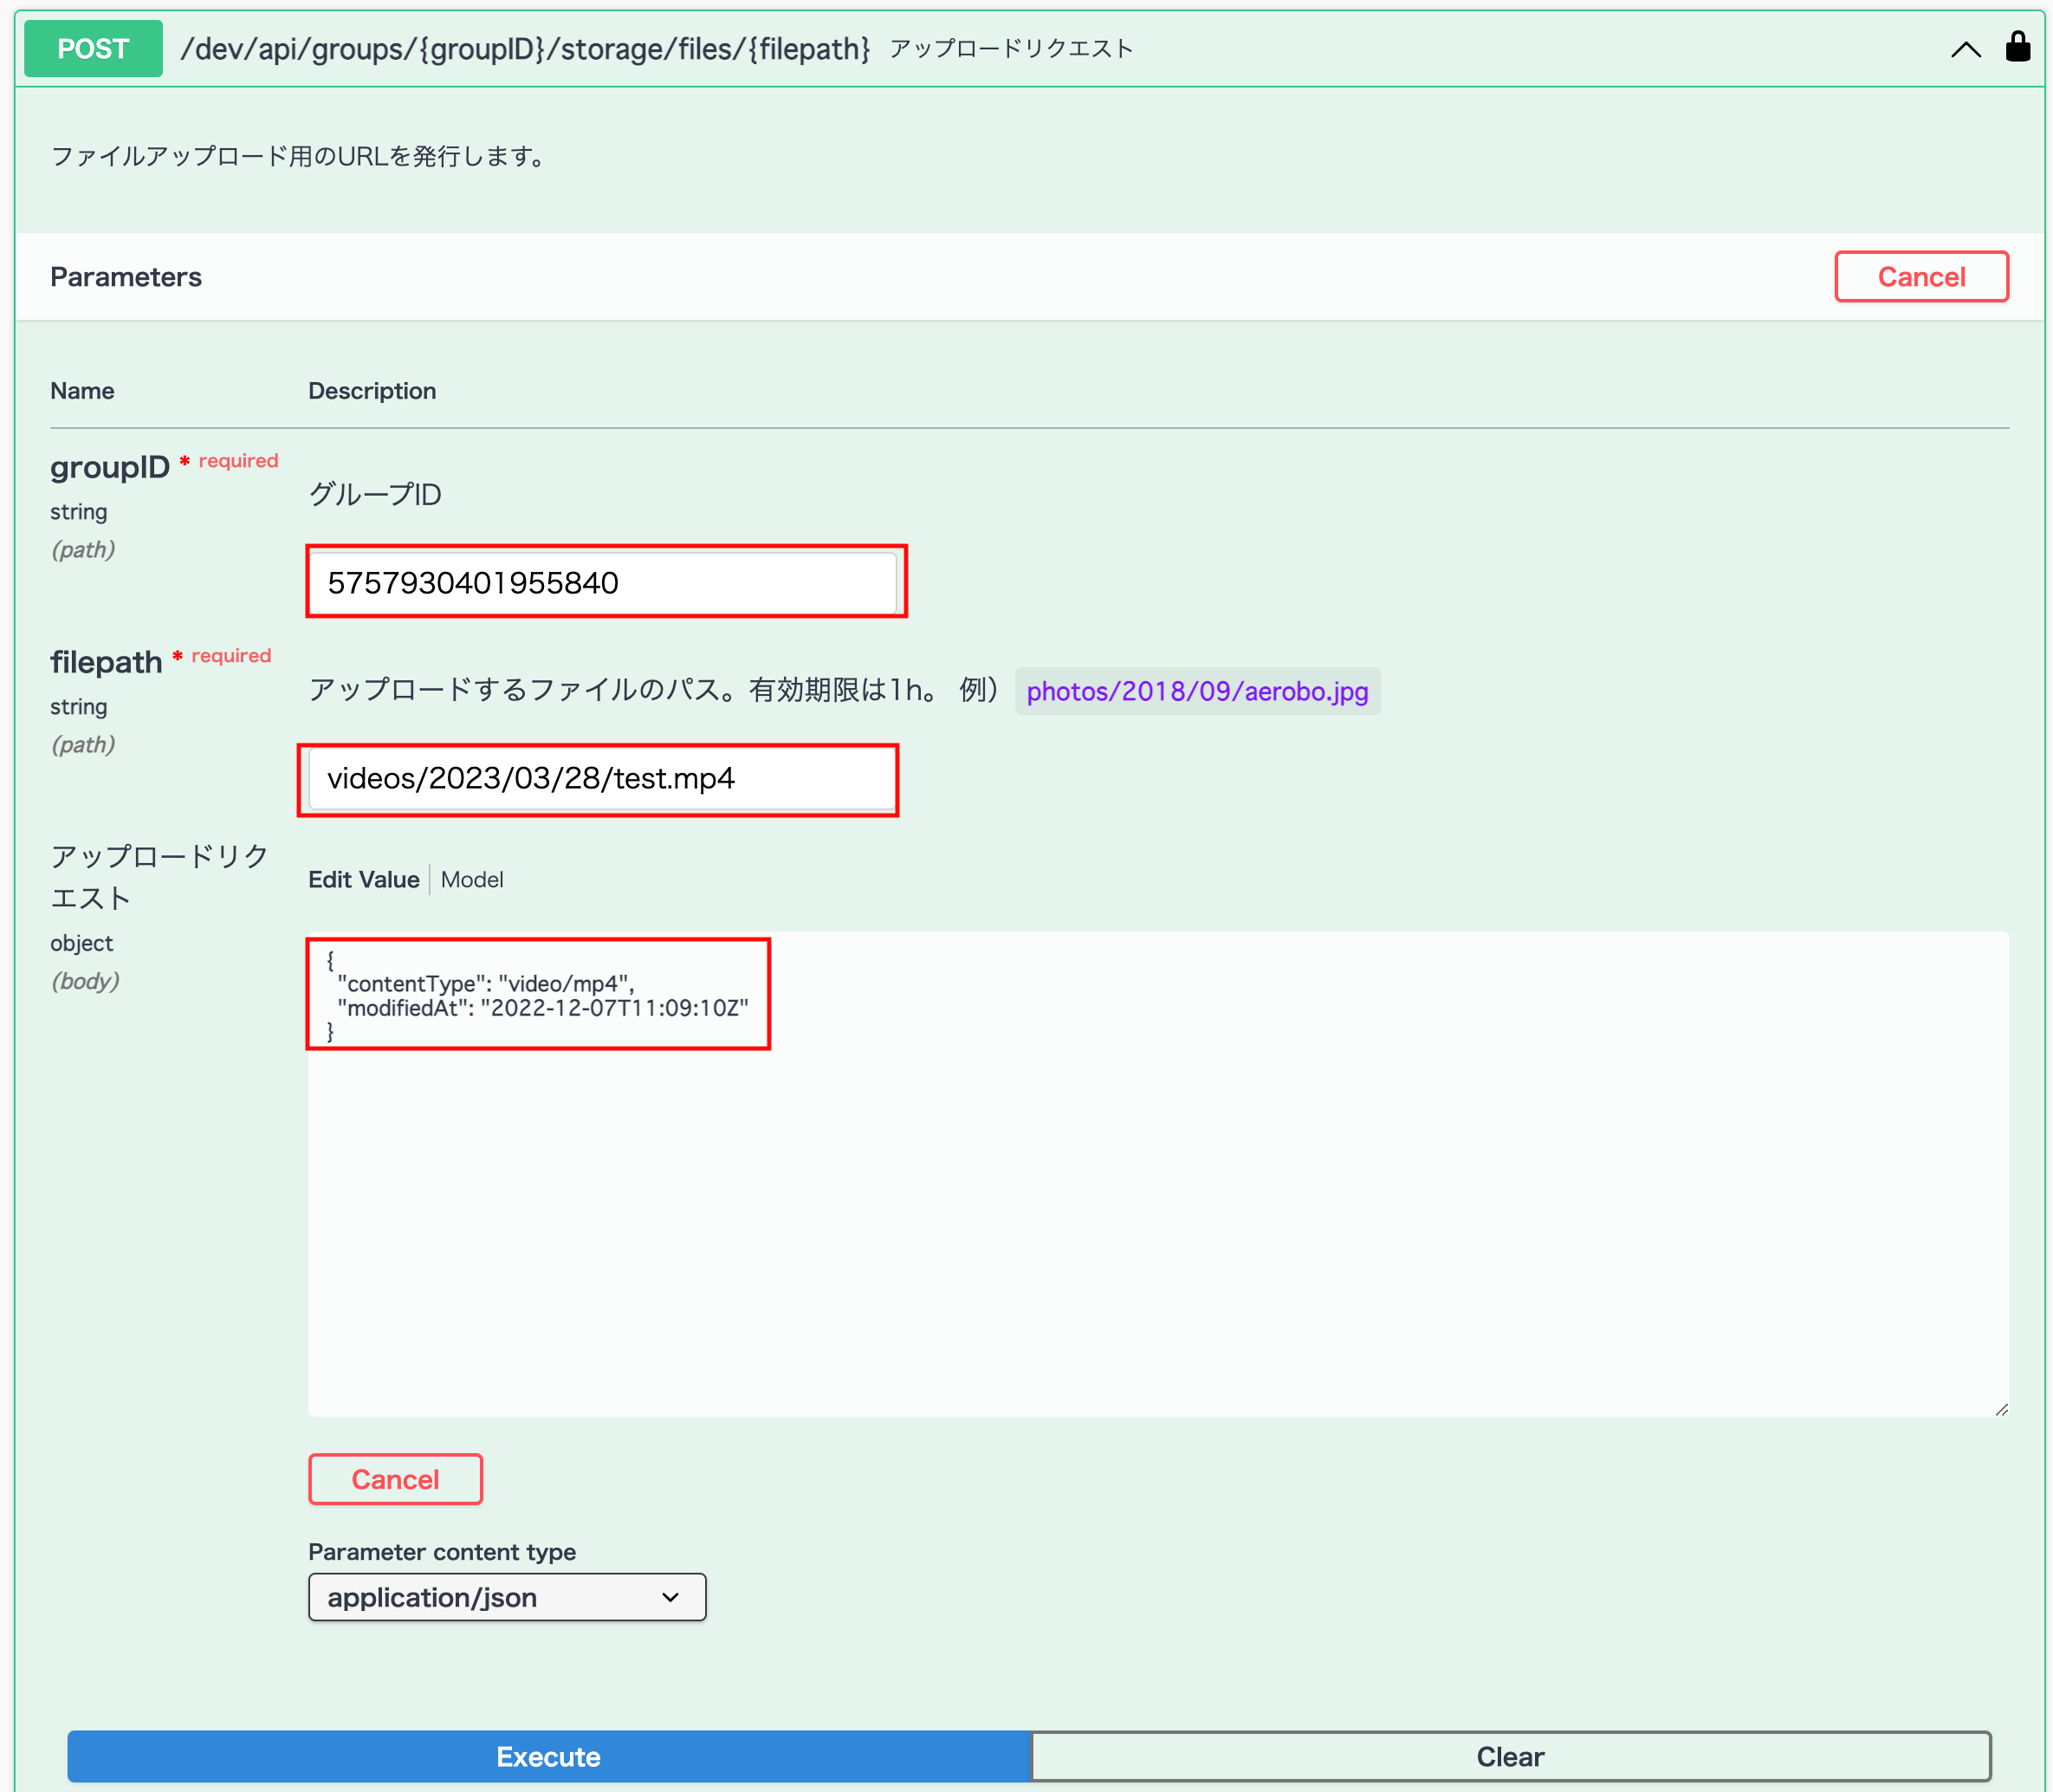This screenshot has height=1792, width=2053.
Task: Click the photos/2018/09/aerobo.jpg example code
Action: tap(1196, 691)
